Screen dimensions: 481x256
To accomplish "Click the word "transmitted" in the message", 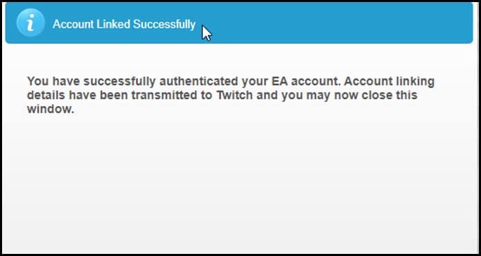I will click(x=172, y=95).
